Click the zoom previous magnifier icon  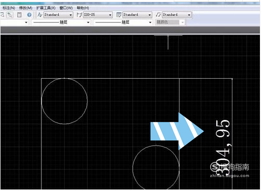pos(10,15)
